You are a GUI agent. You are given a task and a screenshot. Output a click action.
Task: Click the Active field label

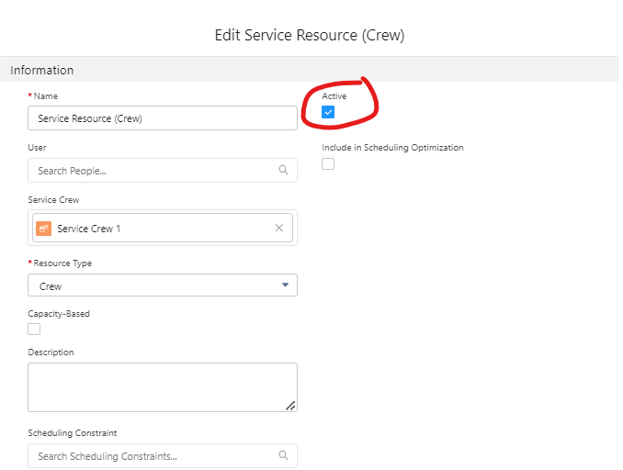point(334,96)
